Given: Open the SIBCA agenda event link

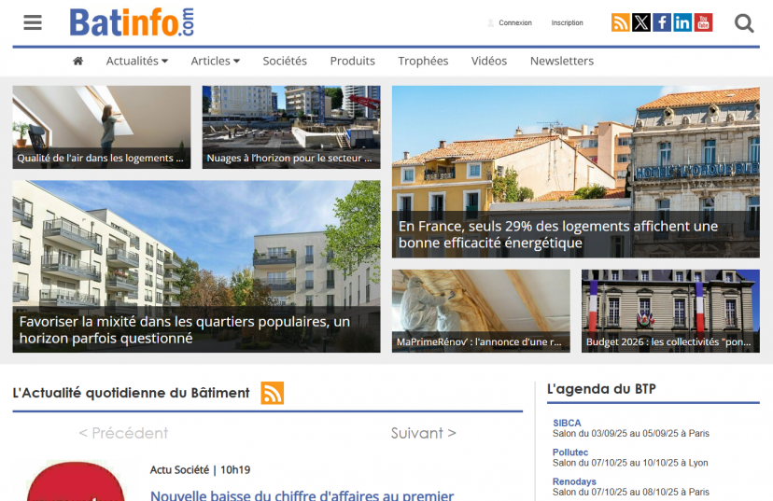Looking at the screenshot, I should point(567,424).
